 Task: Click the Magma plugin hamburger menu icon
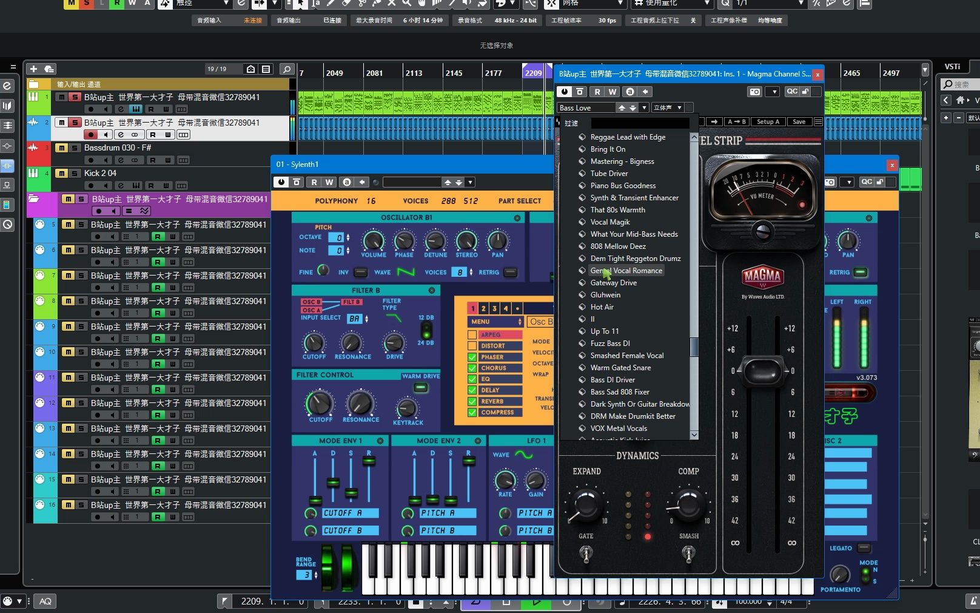tap(818, 122)
